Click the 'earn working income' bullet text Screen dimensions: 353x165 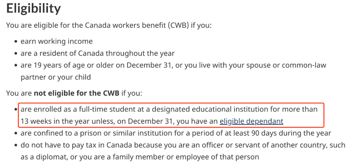point(57,41)
